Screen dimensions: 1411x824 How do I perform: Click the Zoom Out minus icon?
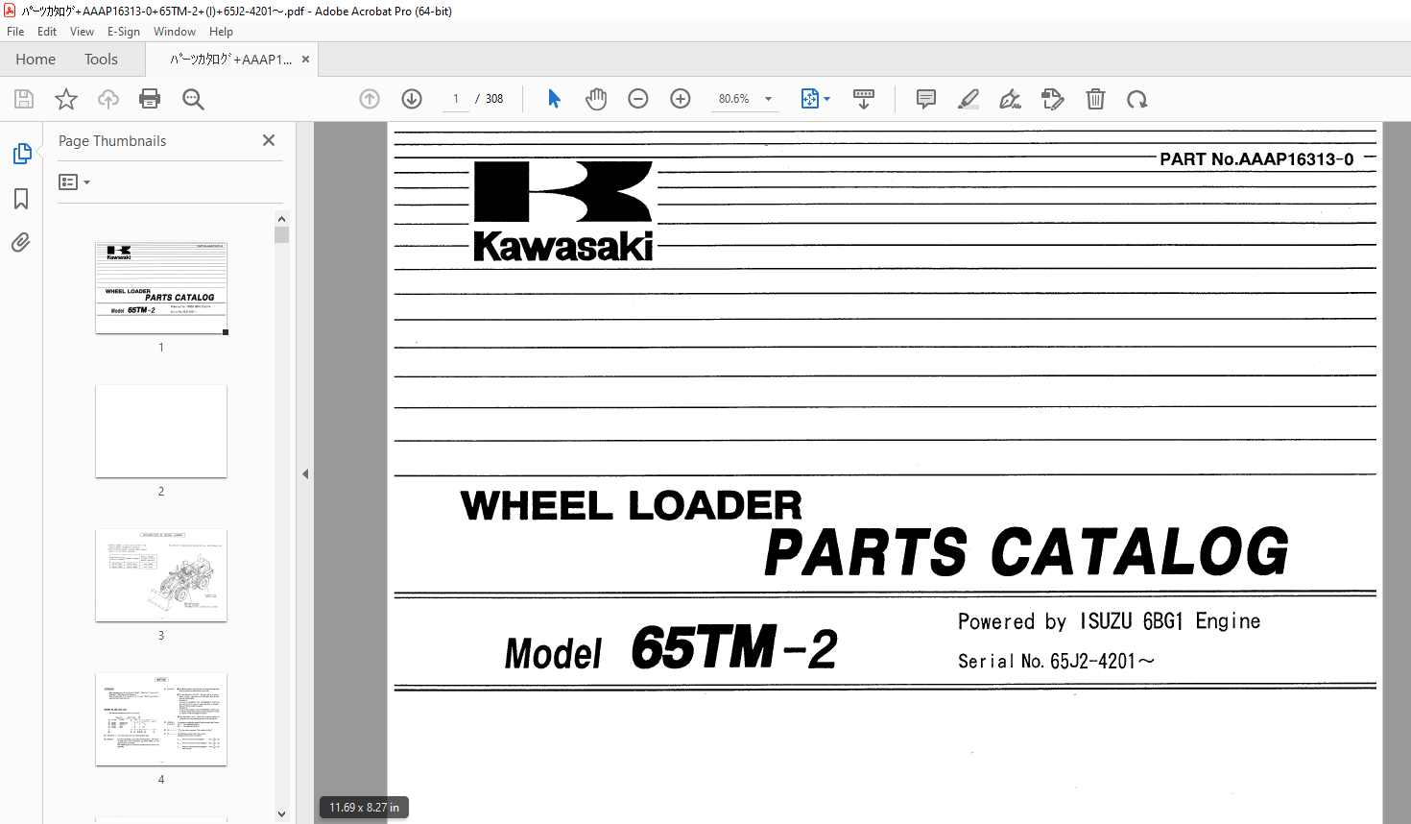pos(638,99)
